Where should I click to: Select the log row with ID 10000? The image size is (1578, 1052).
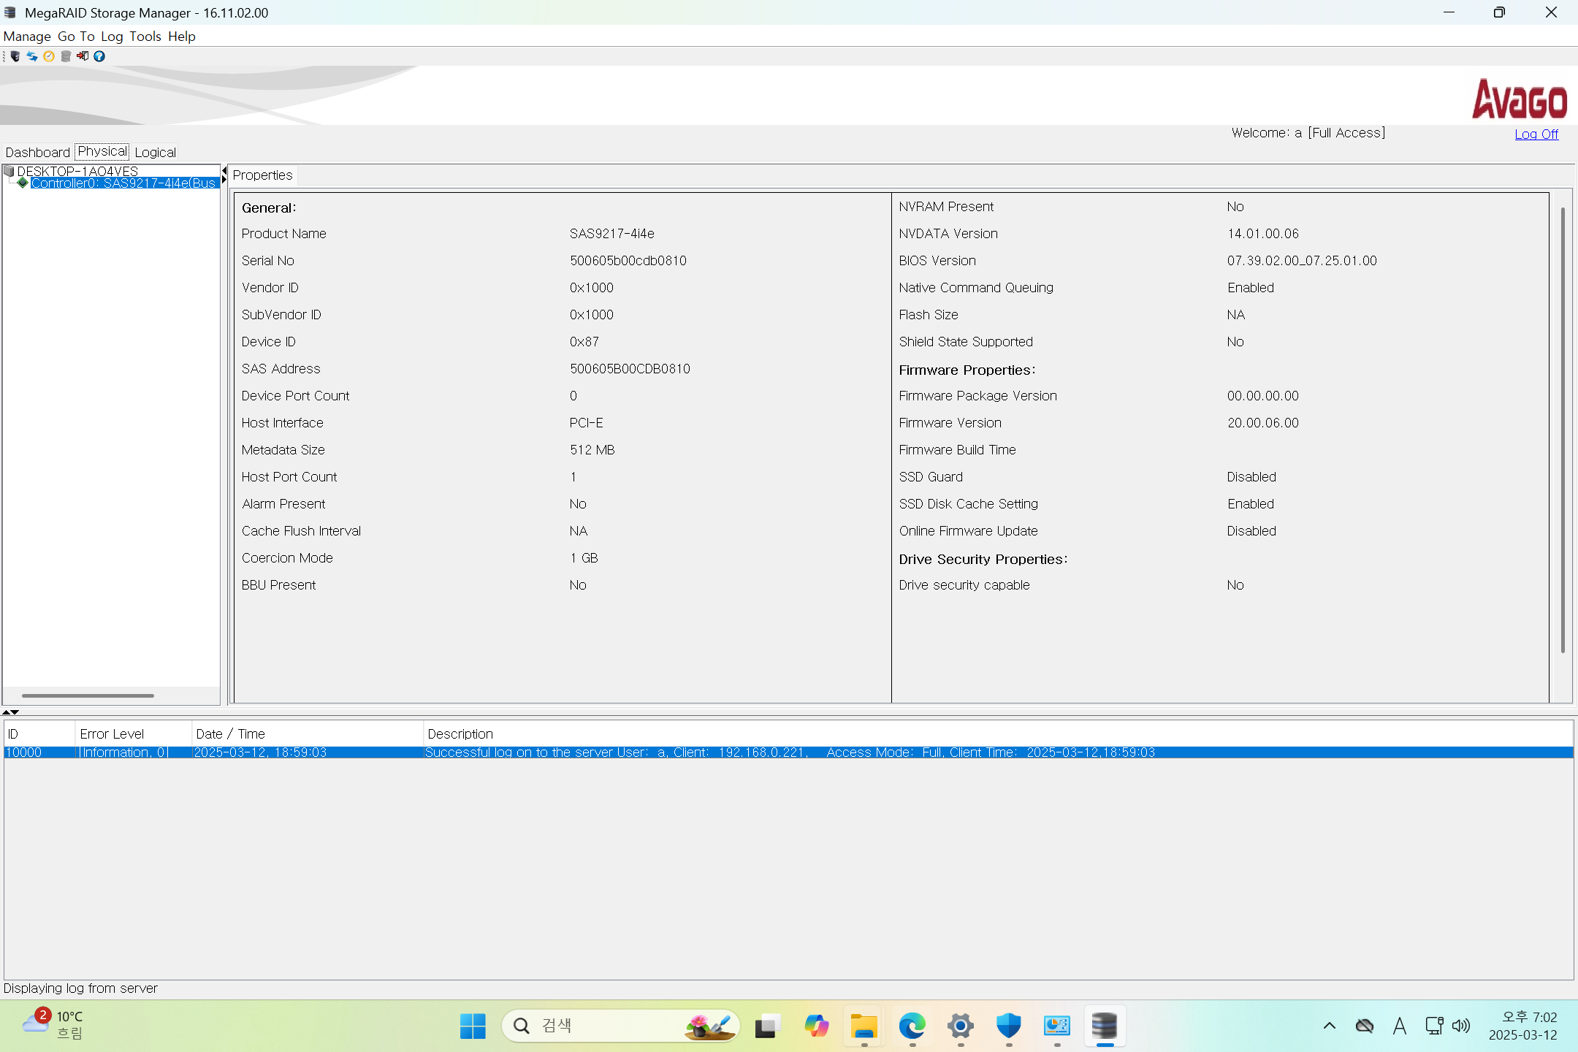[788, 752]
